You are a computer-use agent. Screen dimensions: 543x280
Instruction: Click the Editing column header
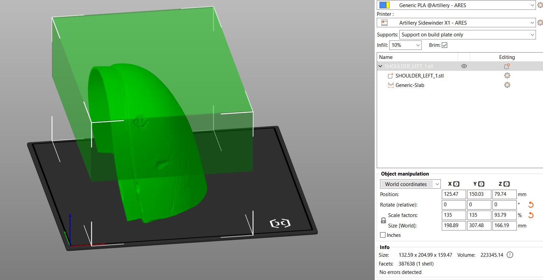(507, 57)
